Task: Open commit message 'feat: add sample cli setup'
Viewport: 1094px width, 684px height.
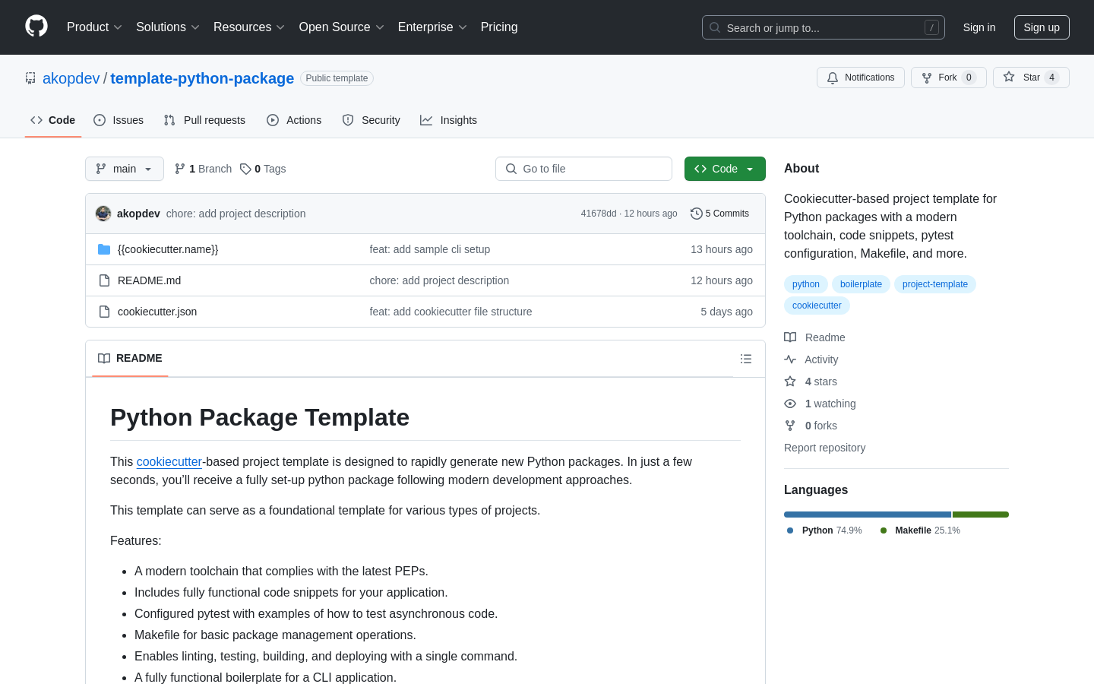Action: 430,249
